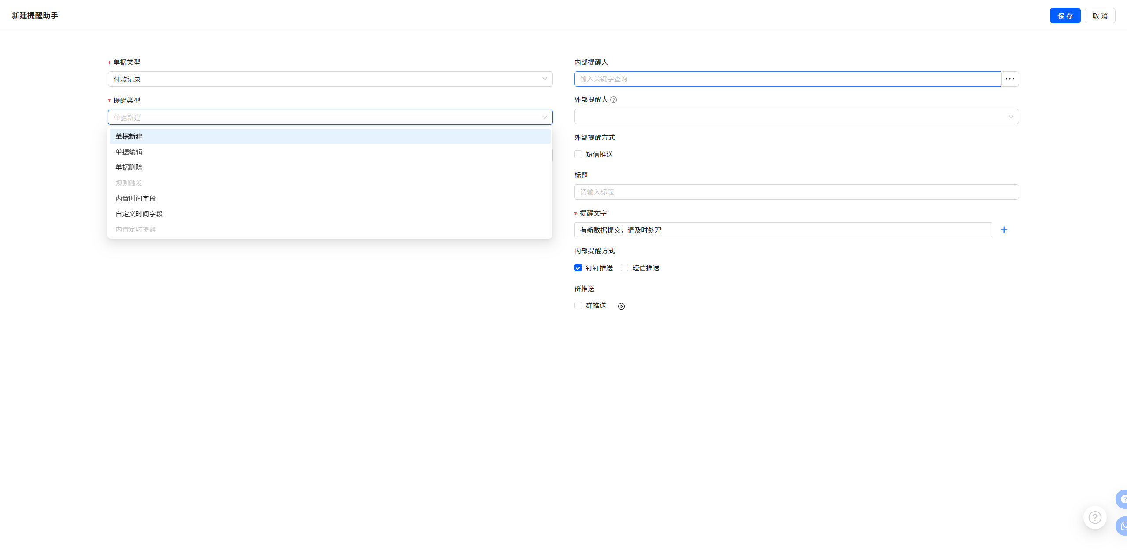This screenshot has height=559, width=1127.
Task: Select 单据编辑 from the list
Action: (129, 152)
